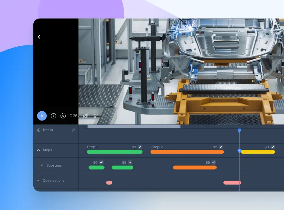Image resolution: width=284 pixels, height=210 pixels.
Task: Edit tracks with the pencil icon
Action: 73,130
